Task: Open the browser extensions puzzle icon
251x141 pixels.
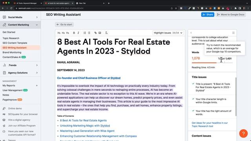Action: point(235,8)
